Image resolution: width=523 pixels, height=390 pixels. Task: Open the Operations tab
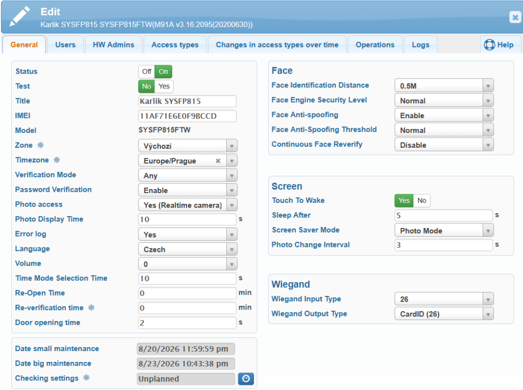375,45
